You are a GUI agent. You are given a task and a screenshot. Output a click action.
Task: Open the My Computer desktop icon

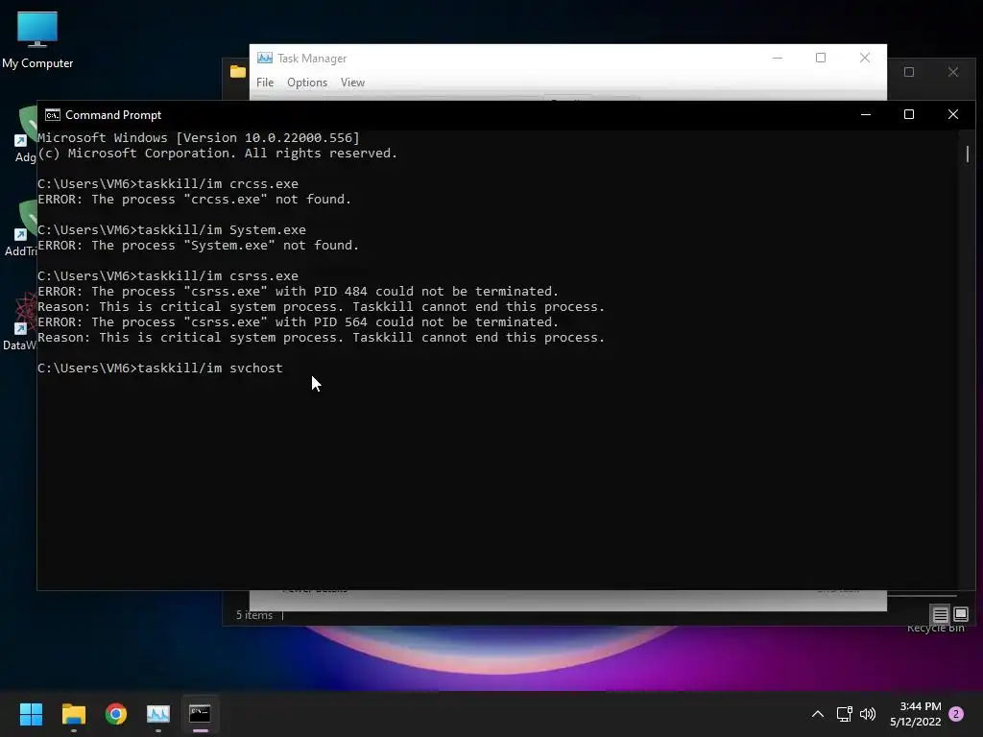37,39
